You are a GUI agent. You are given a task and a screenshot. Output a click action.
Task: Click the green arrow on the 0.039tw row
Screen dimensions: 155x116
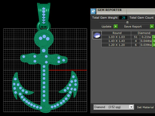tap(154, 45)
